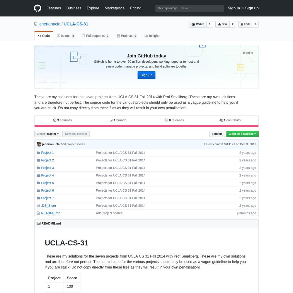The width and height of the screenshot is (293, 293).
Task: Click the fork count 2
Action: click(x=255, y=24)
